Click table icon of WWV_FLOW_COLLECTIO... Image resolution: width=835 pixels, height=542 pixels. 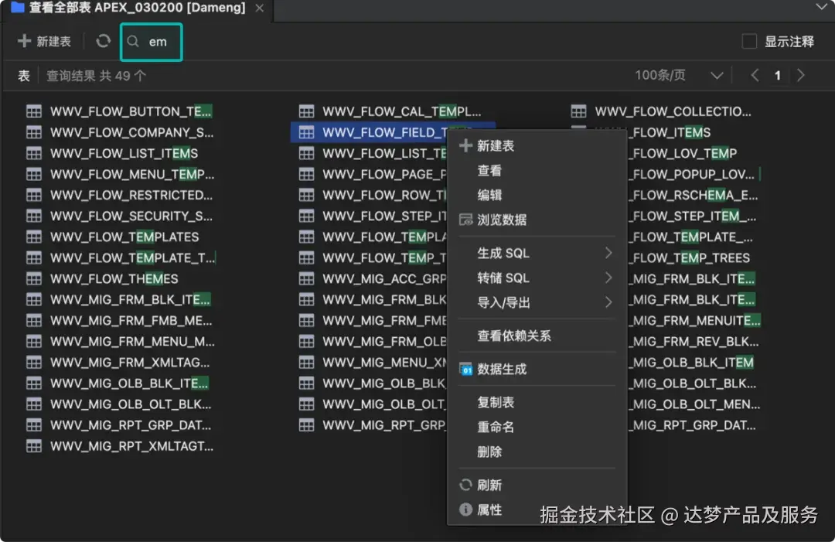[579, 111]
